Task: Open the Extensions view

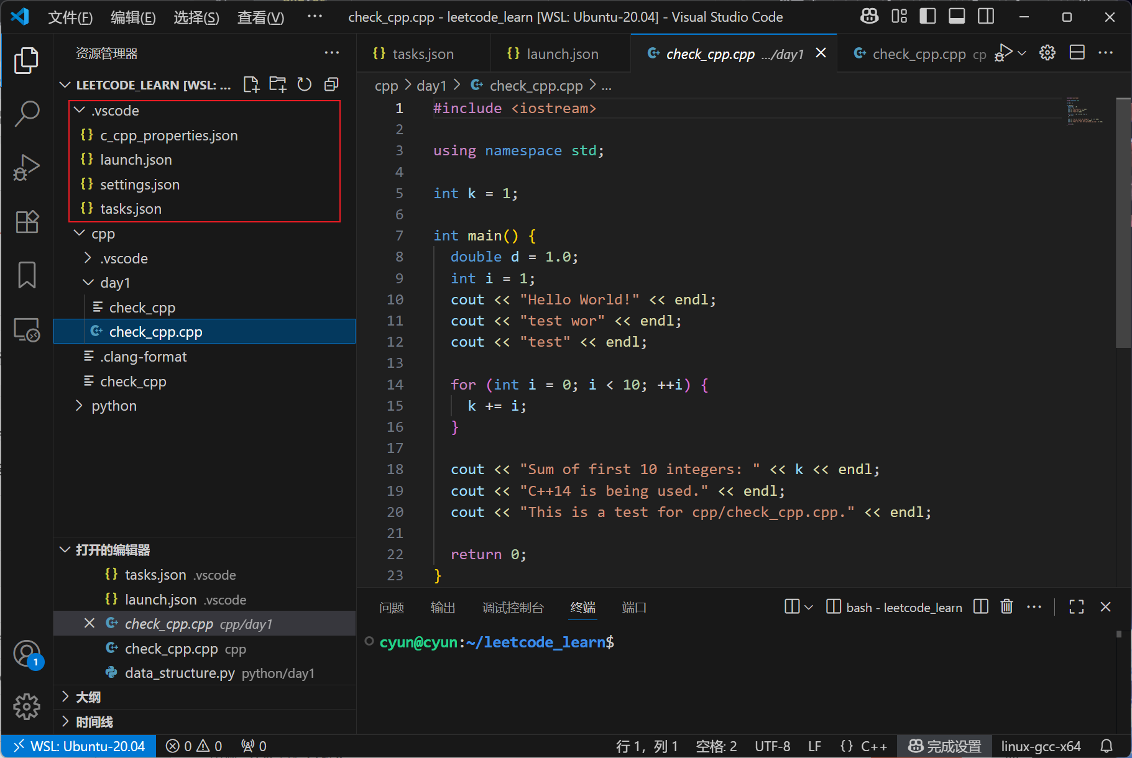Action: (26, 222)
